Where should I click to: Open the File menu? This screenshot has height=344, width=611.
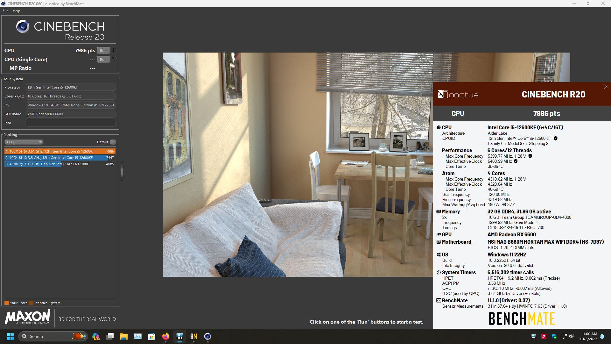tap(5, 11)
